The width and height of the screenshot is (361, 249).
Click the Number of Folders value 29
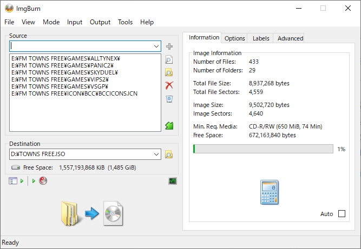252,70
